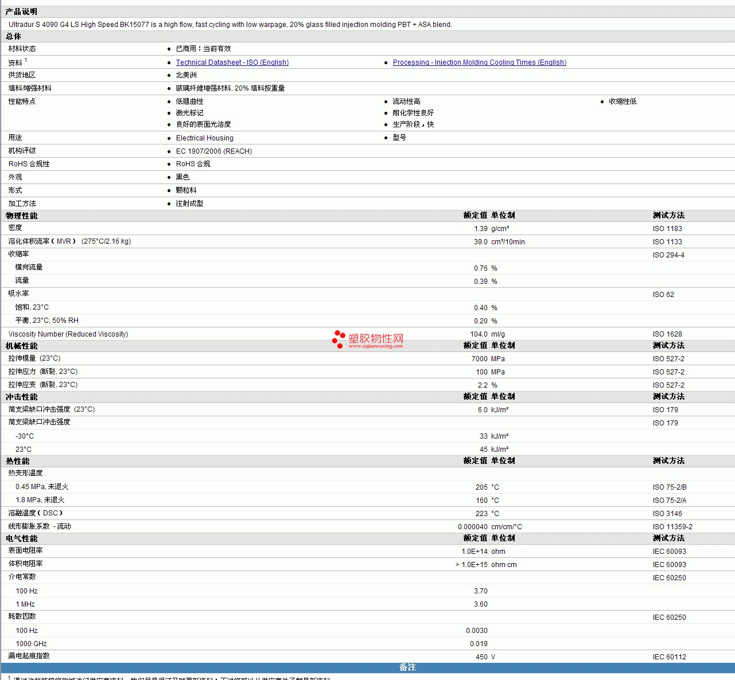Click the 热性能 section header
The height and width of the screenshot is (680, 735).
click(x=18, y=461)
